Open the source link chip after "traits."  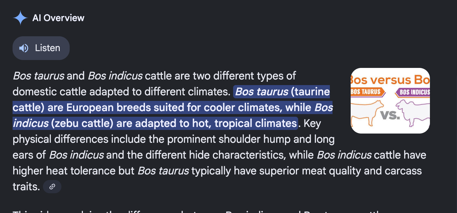52,187
